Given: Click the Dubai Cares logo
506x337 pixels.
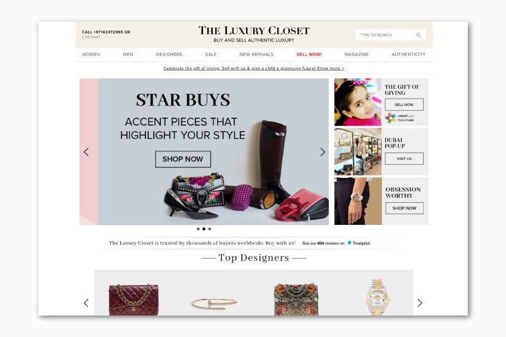Looking at the screenshot, I should click(x=399, y=118).
